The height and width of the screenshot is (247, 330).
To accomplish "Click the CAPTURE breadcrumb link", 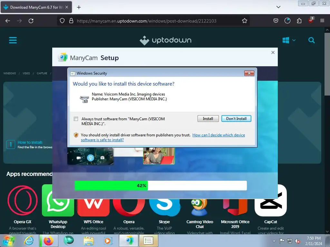I will (x=42, y=73).
